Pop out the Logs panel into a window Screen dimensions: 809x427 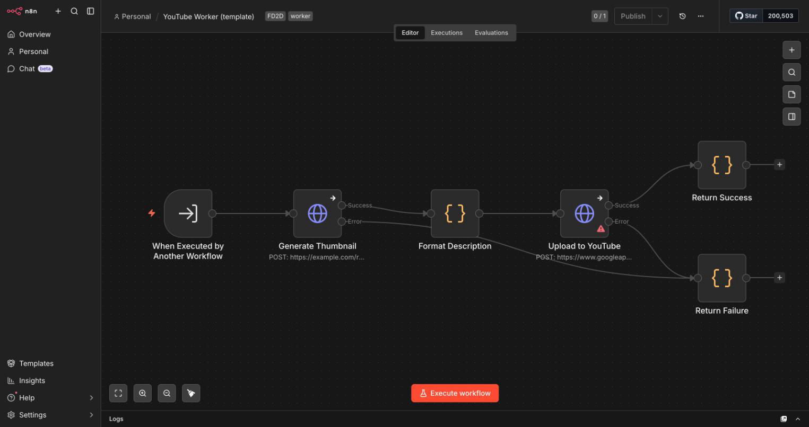784,419
